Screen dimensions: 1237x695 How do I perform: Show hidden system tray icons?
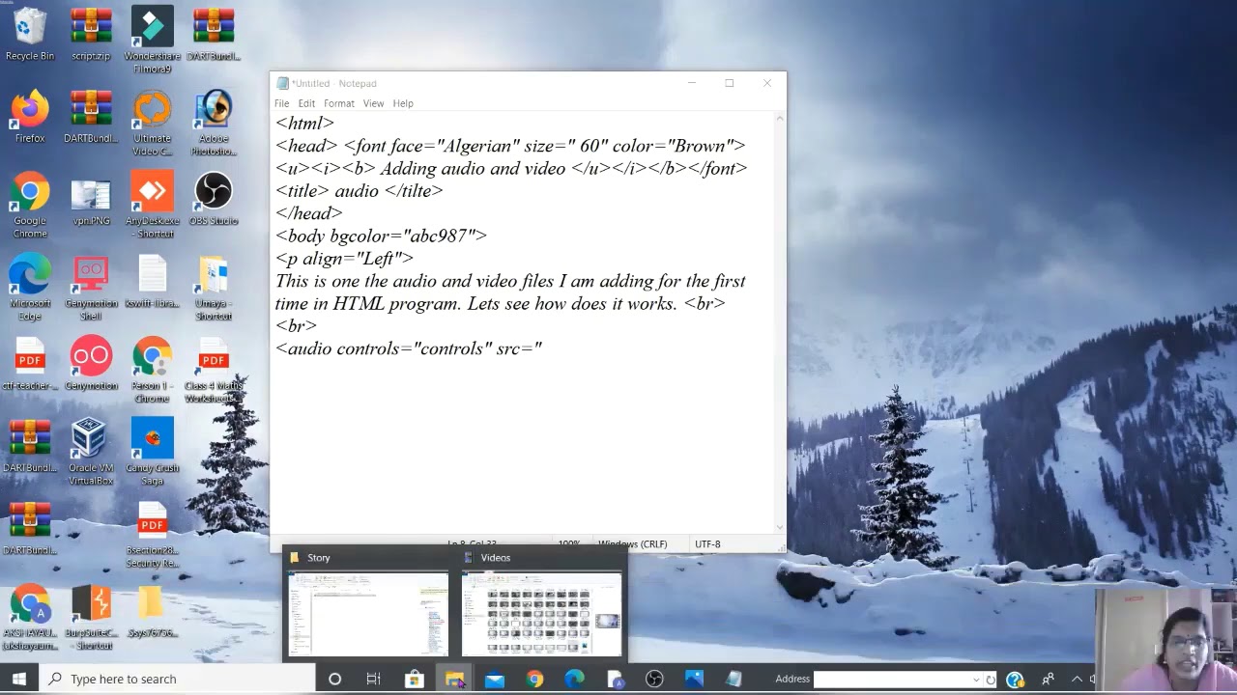tap(1076, 679)
